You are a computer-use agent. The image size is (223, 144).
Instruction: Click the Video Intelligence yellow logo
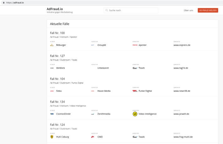135,114
